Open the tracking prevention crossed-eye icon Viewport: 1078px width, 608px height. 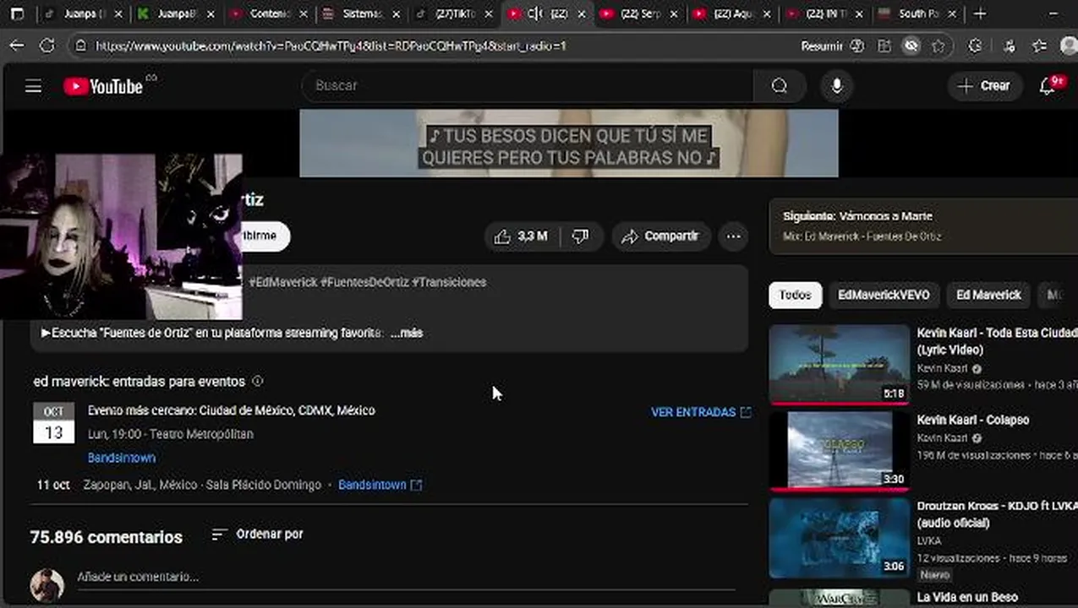coord(911,46)
